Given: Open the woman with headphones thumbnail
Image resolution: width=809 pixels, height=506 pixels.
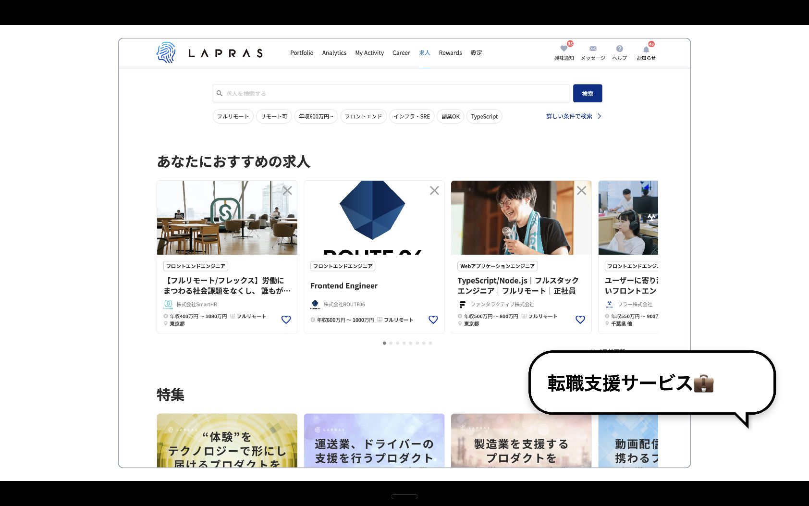Looking at the screenshot, I should point(628,218).
